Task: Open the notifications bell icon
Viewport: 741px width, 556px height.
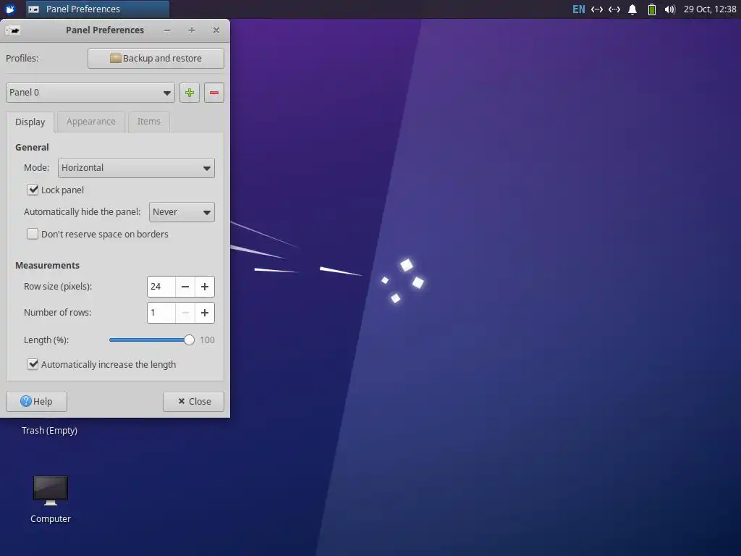Action: (632, 9)
